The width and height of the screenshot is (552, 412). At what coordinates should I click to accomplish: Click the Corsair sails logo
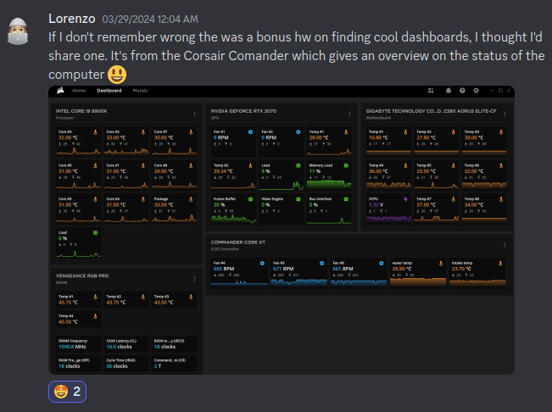pos(60,91)
